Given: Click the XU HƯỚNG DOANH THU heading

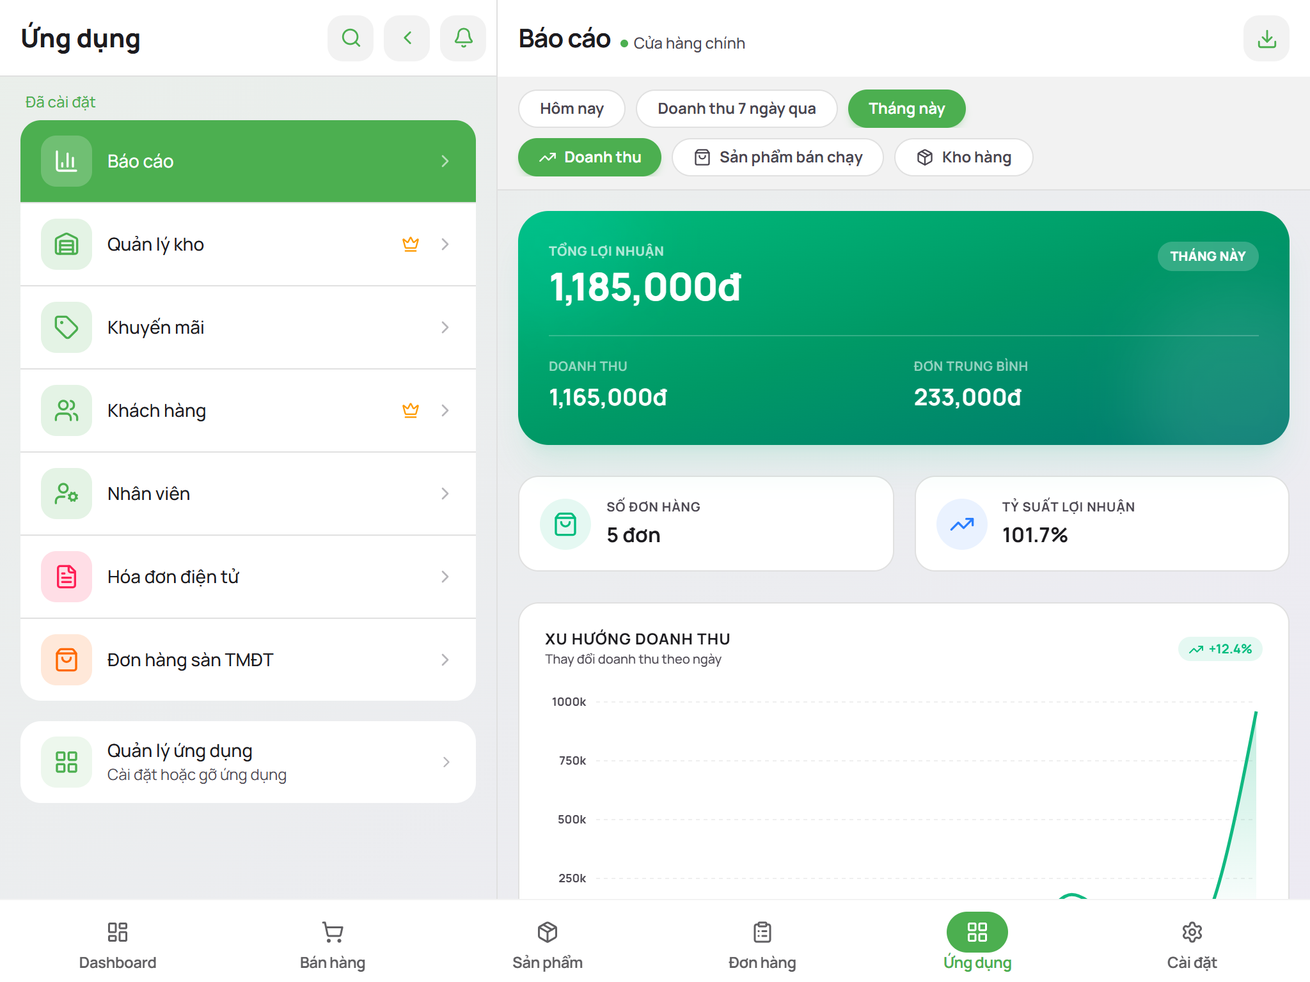Looking at the screenshot, I should pos(638,639).
